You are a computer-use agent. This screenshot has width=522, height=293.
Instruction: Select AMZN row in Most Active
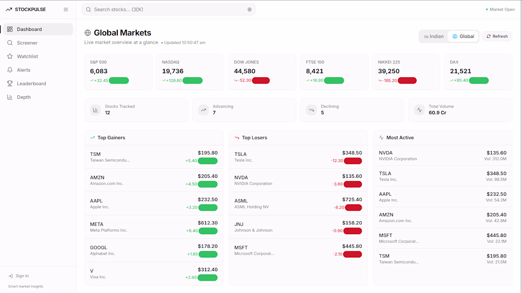tap(442, 218)
